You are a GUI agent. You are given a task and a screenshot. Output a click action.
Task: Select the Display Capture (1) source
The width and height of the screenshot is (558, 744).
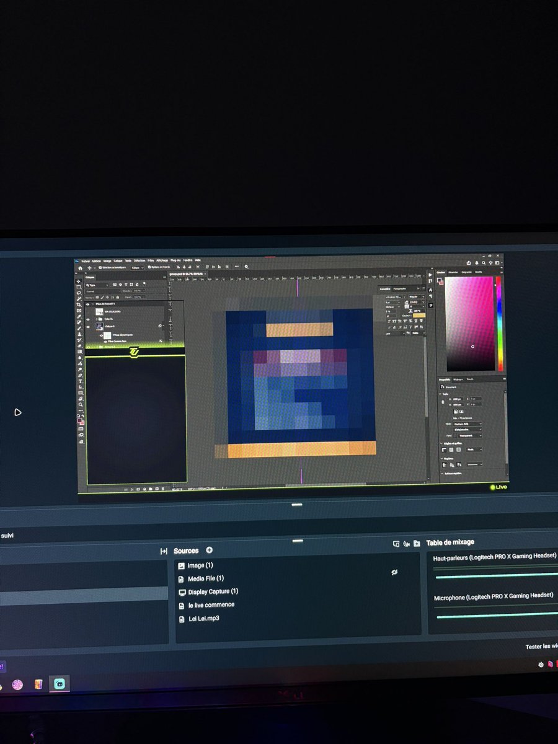click(213, 591)
